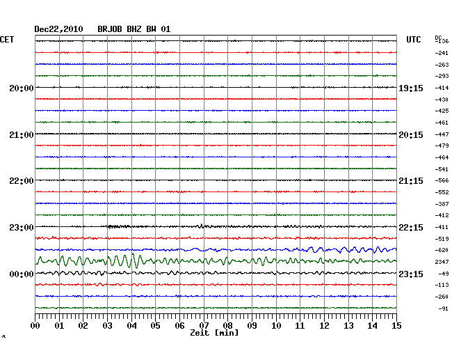Click the DC offset value "-293"
The image size is (452, 344).
coord(442,76)
